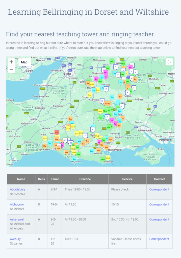This screenshot has width=181, height=258.
Task: Click the Practice column header
Action: pos(85,179)
